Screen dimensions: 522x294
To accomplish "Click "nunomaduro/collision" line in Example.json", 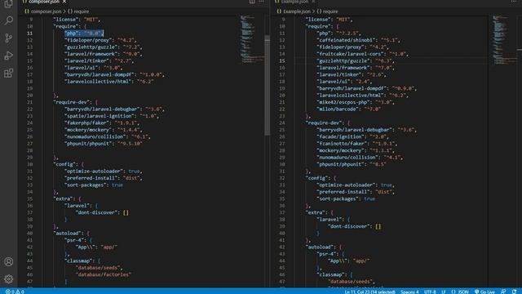I will pyautogui.click(x=360, y=158).
